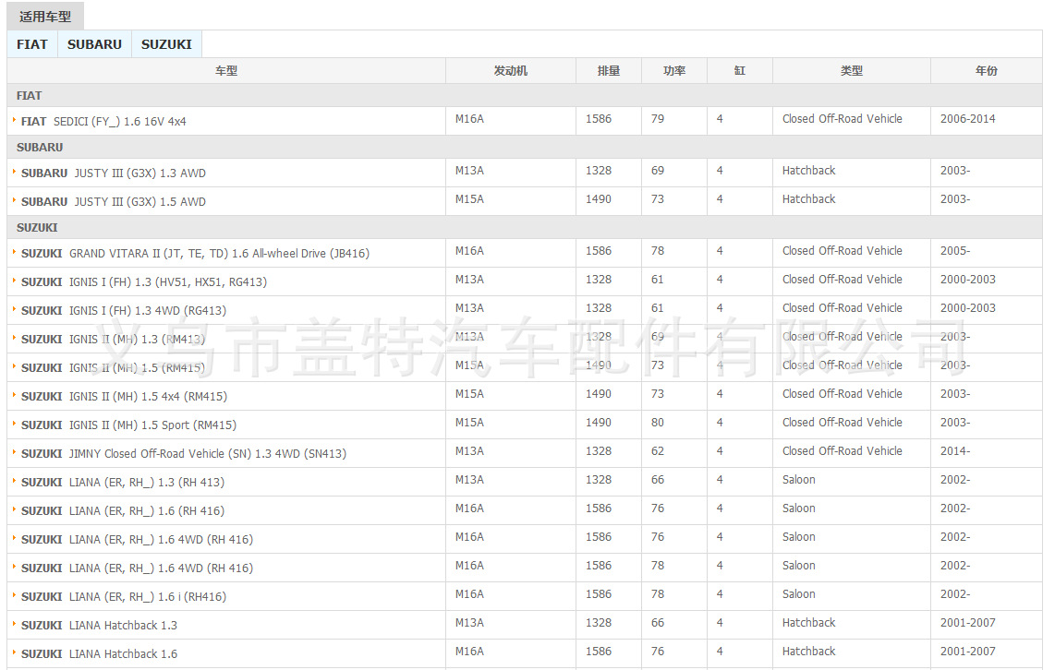Click the 缸 column header
This screenshot has height=670, width=1055.
click(x=740, y=70)
